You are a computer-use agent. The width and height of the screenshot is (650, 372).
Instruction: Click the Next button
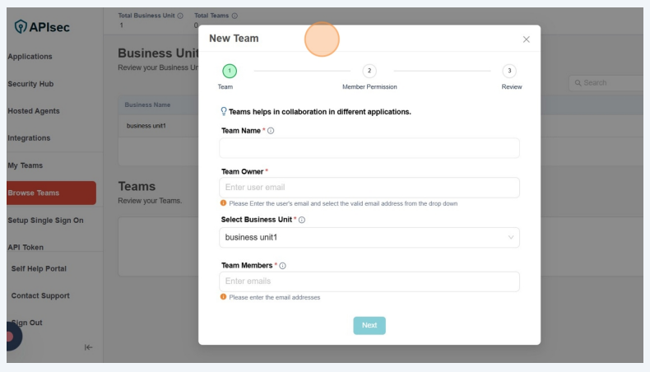pos(369,325)
